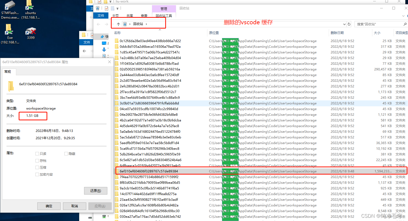Navigate up one folder level
The height and width of the screenshot is (221, 408).
118,24
